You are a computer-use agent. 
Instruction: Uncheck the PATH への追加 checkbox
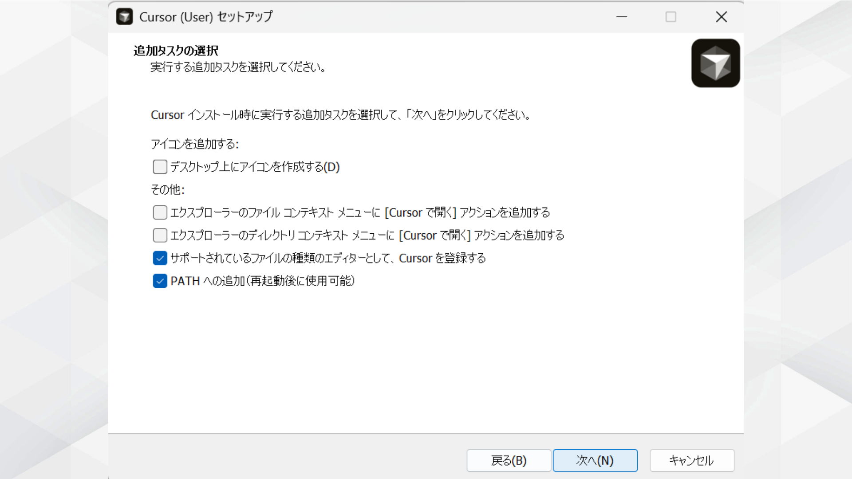(x=160, y=281)
